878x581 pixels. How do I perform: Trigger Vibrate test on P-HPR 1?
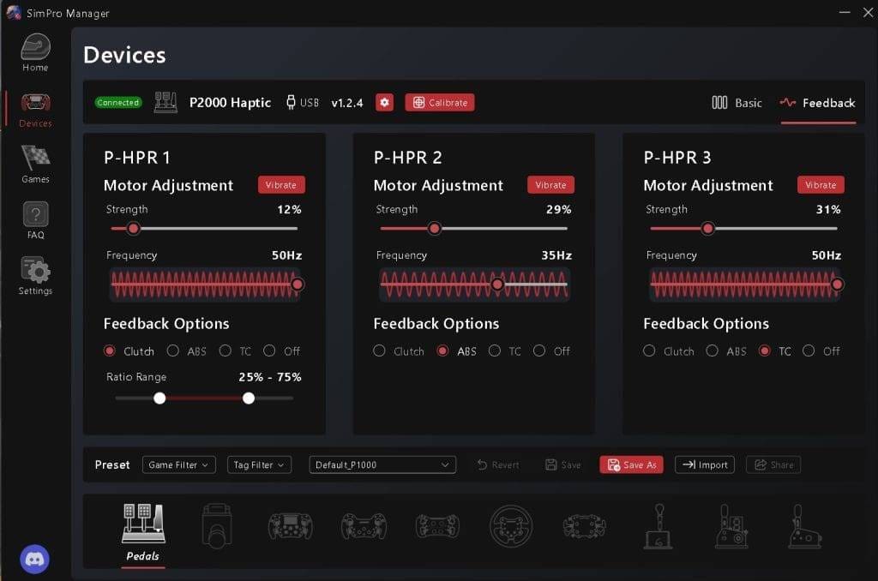click(281, 184)
